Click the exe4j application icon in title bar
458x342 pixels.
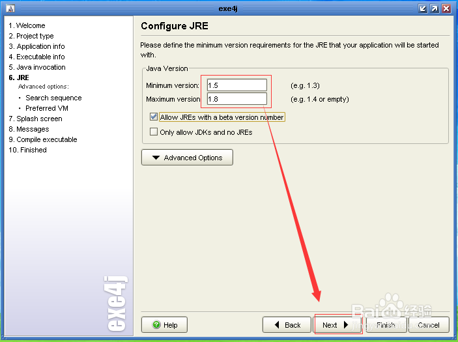[x=10, y=8]
